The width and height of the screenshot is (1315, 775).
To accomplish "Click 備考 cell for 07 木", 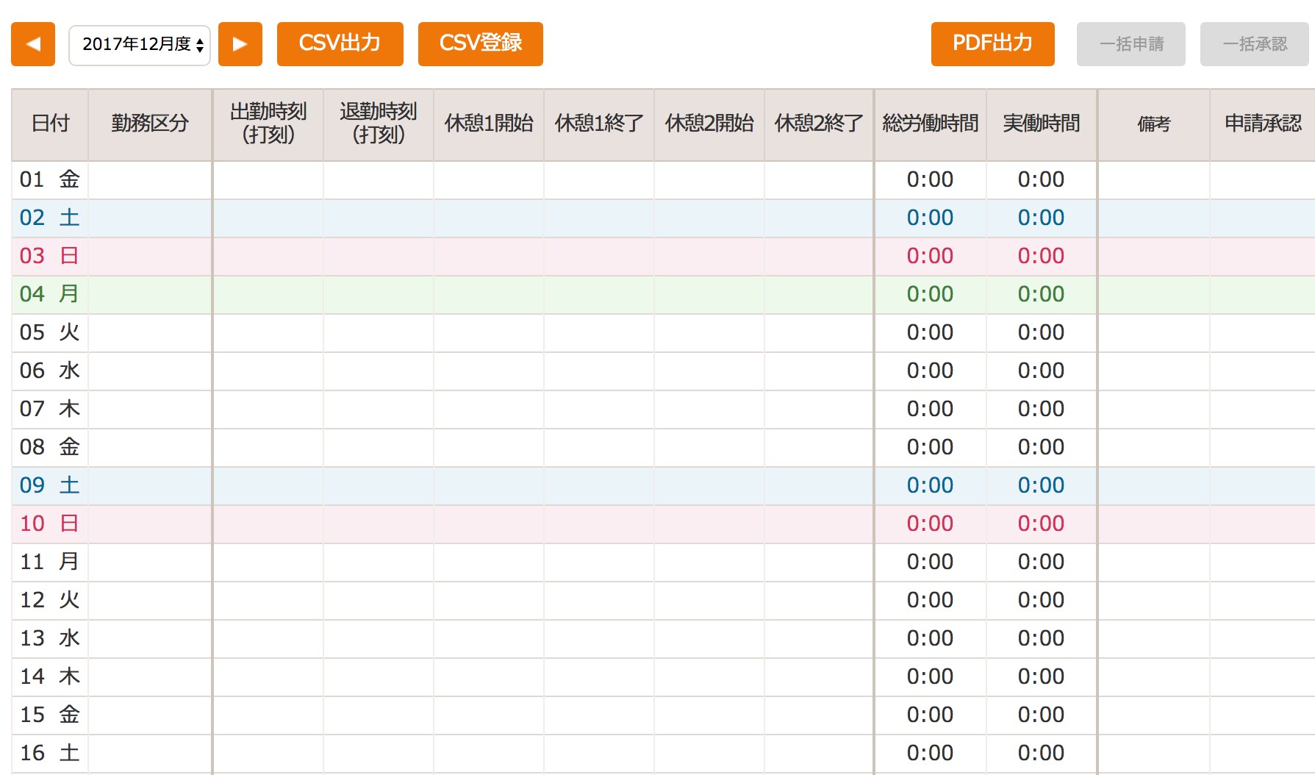I will point(1154,410).
